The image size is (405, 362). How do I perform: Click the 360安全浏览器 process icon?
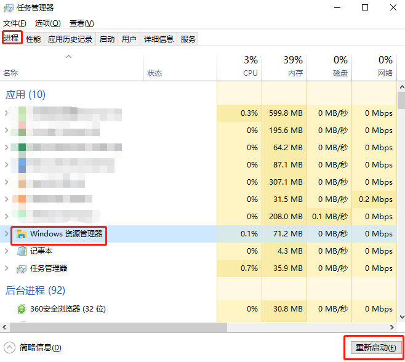(x=22, y=309)
